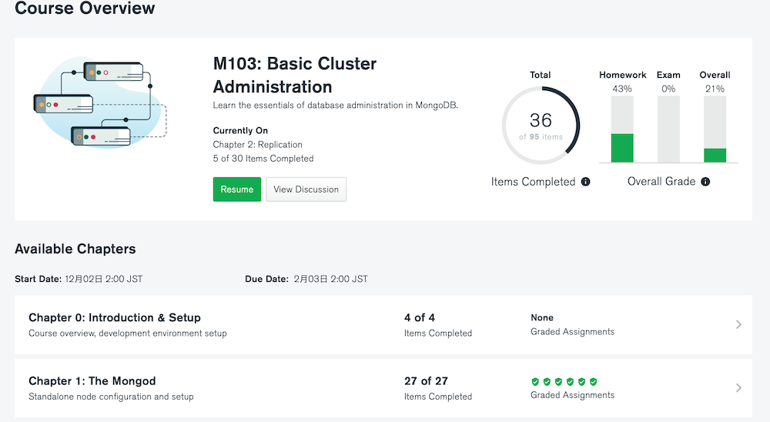Click 'Standalone node configuration and setup' description
The image size is (770, 422).
click(111, 397)
